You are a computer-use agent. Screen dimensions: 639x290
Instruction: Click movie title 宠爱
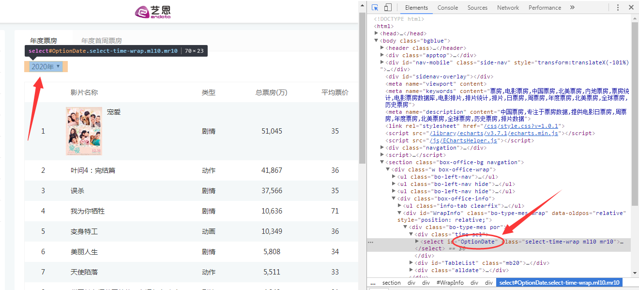[114, 112]
